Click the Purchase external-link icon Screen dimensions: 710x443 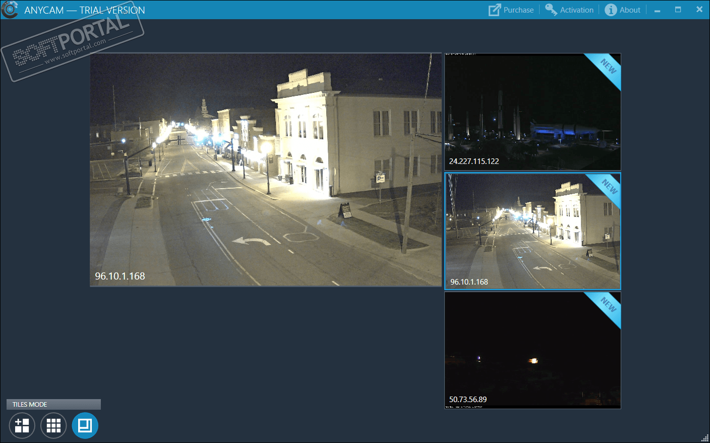pyautogui.click(x=495, y=10)
